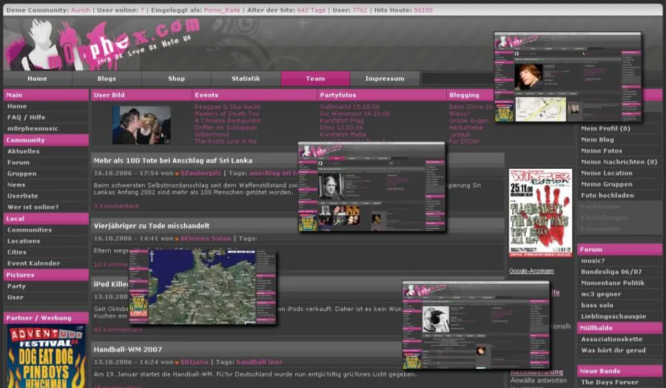Open FAQ / Hilfe in the sidebar
The height and width of the screenshot is (388, 666).
pos(26,117)
